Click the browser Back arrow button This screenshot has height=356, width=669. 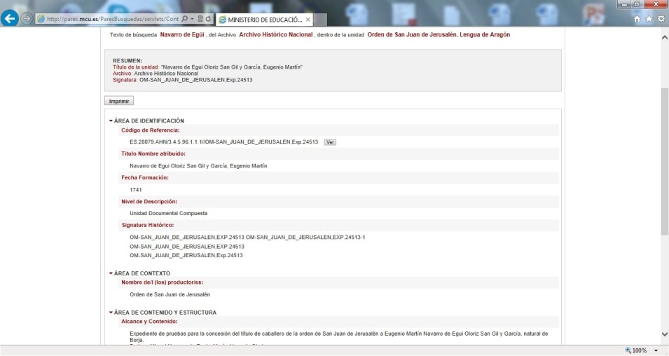[10, 19]
